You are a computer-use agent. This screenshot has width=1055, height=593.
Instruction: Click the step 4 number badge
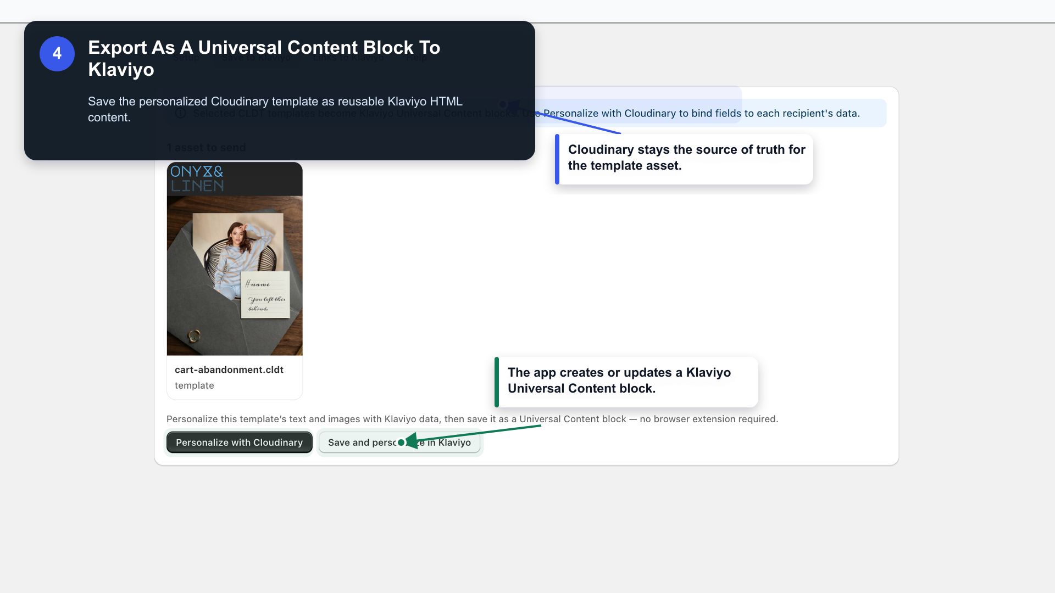point(57,54)
